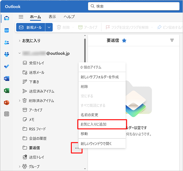
Task: Open the 新規メール dropdown arrow
Action: tap(49, 27)
